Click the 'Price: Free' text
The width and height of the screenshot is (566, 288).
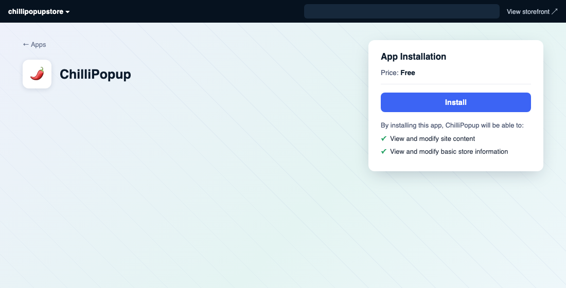(398, 73)
